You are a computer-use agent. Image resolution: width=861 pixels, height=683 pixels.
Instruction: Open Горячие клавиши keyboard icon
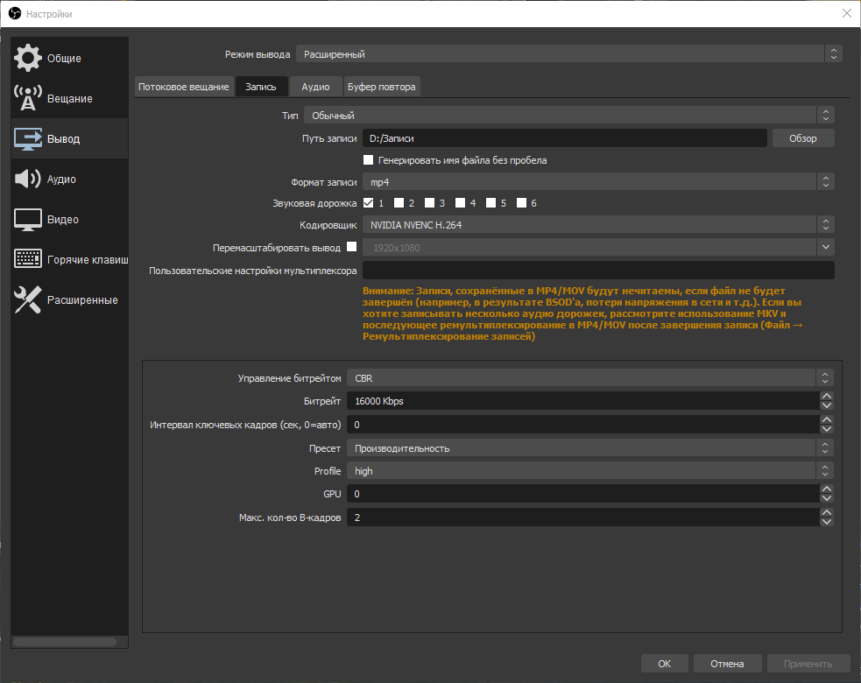[28, 260]
